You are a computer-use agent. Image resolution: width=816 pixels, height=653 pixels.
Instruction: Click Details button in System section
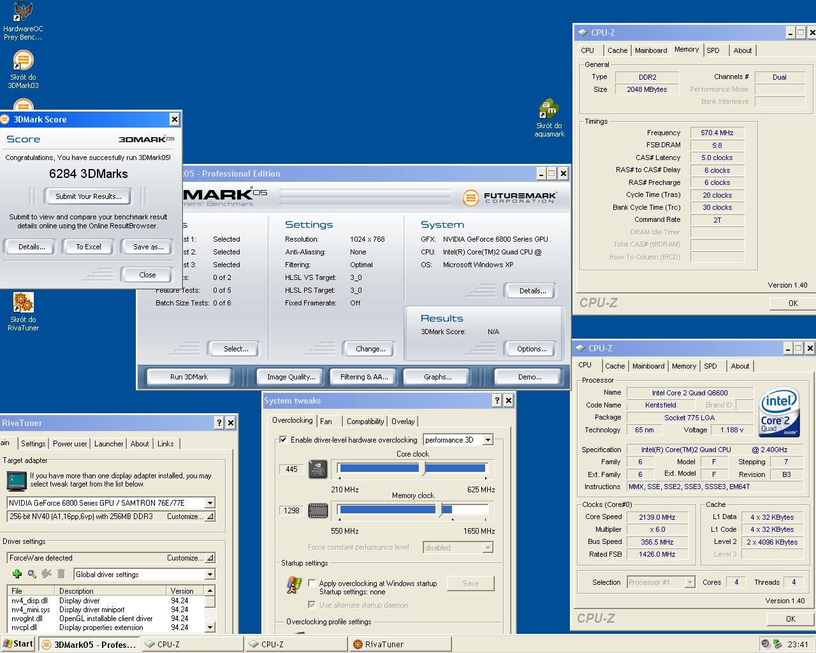pyautogui.click(x=532, y=291)
